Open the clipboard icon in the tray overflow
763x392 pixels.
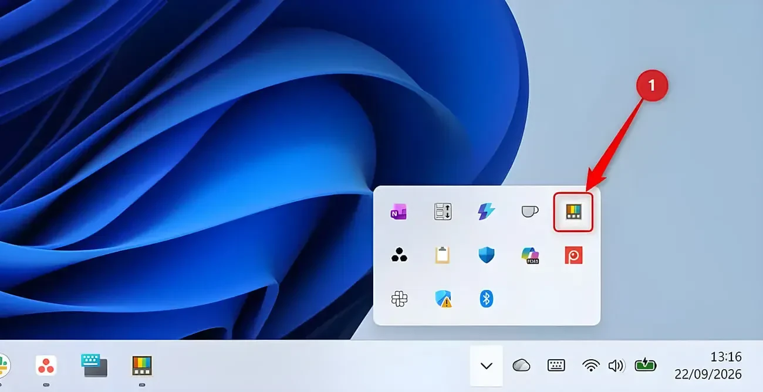click(443, 255)
